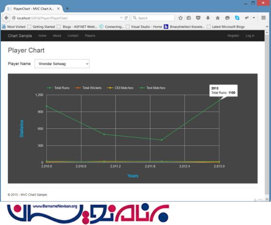Screen dimensions: 271x225
Task: Open the Player Name dropdown
Action: [62, 64]
